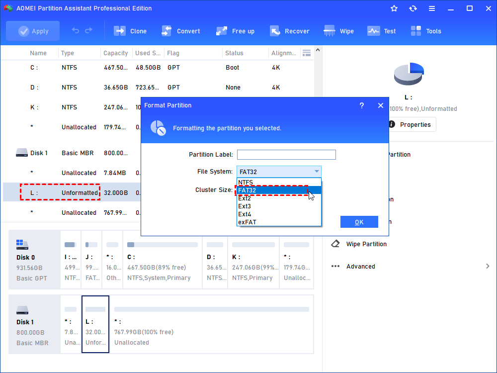This screenshot has height=373, width=497.
Task: Select the C: partition block in disk map
Action: click(x=163, y=260)
